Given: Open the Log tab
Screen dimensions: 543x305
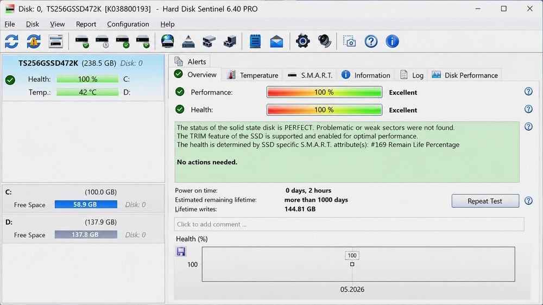Looking at the screenshot, I should pyautogui.click(x=412, y=75).
